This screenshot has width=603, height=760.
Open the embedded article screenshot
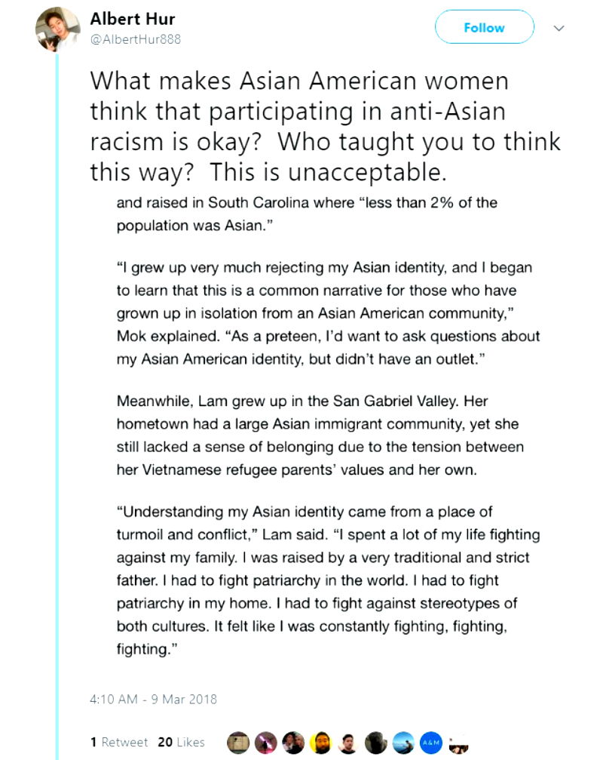point(328,423)
